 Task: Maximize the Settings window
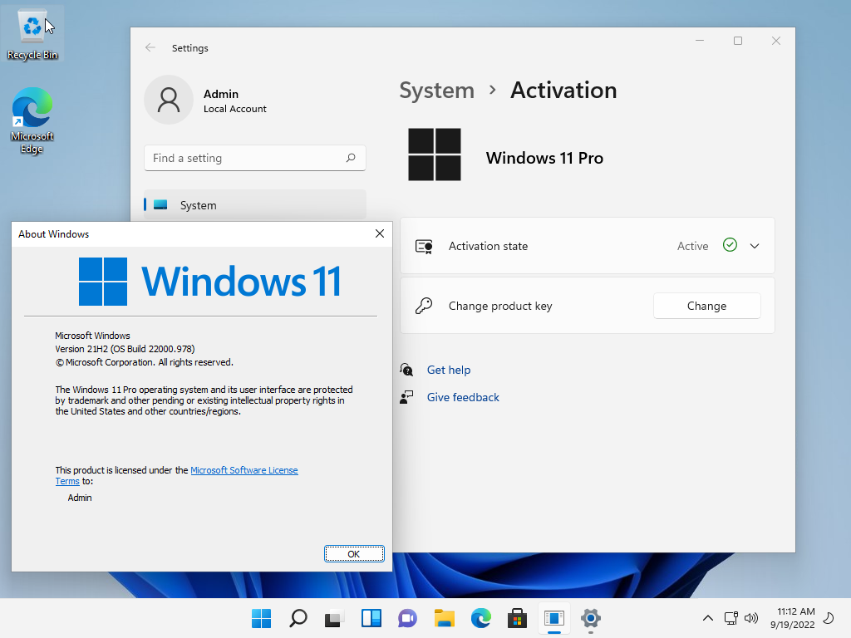[738, 41]
